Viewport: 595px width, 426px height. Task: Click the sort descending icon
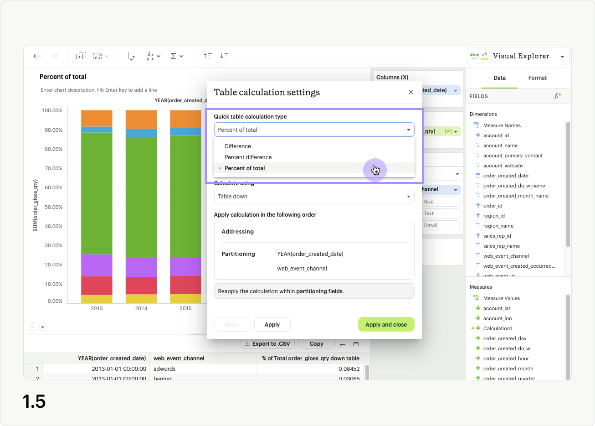pyautogui.click(x=224, y=56)
